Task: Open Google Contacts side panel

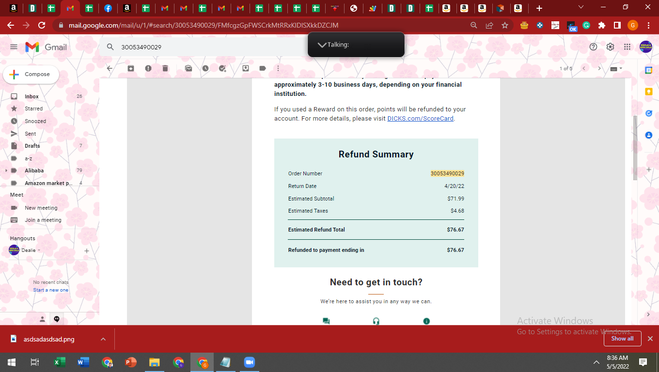Action: (x=649, y=135)
